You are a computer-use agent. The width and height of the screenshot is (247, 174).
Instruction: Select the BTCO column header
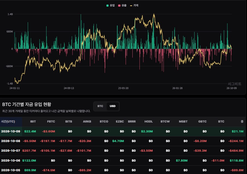click(x=104, y=121)
